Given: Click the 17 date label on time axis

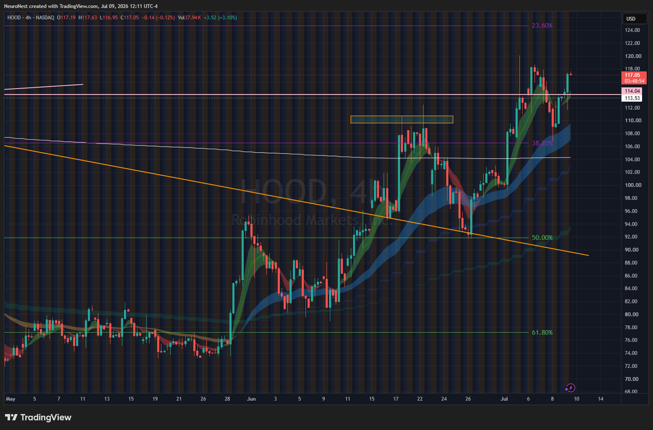Looking at the screenshot, I should pos(396,399).
